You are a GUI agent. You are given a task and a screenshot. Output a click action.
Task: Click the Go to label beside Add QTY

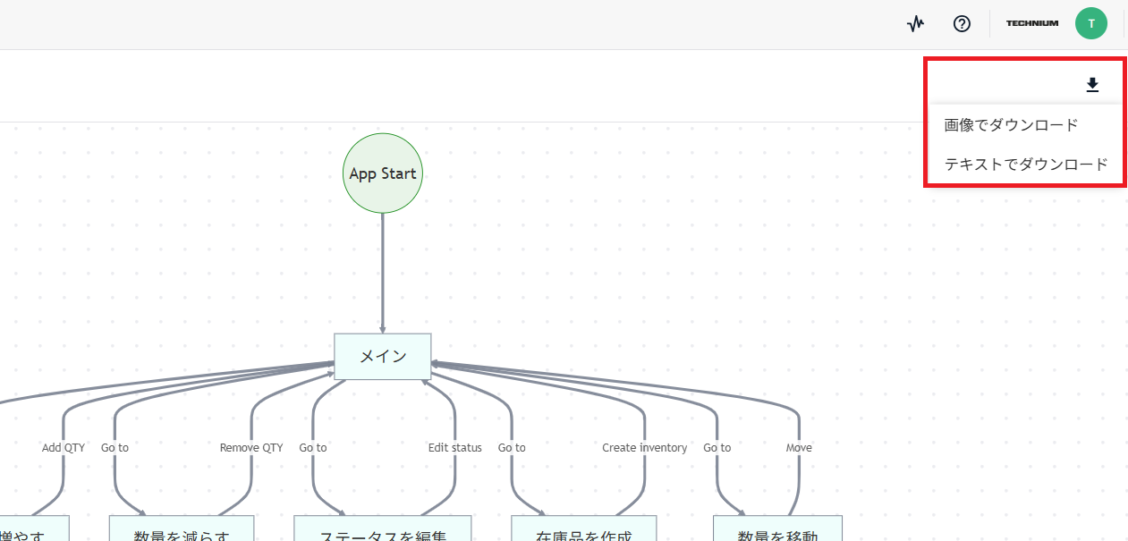(114, 448)
